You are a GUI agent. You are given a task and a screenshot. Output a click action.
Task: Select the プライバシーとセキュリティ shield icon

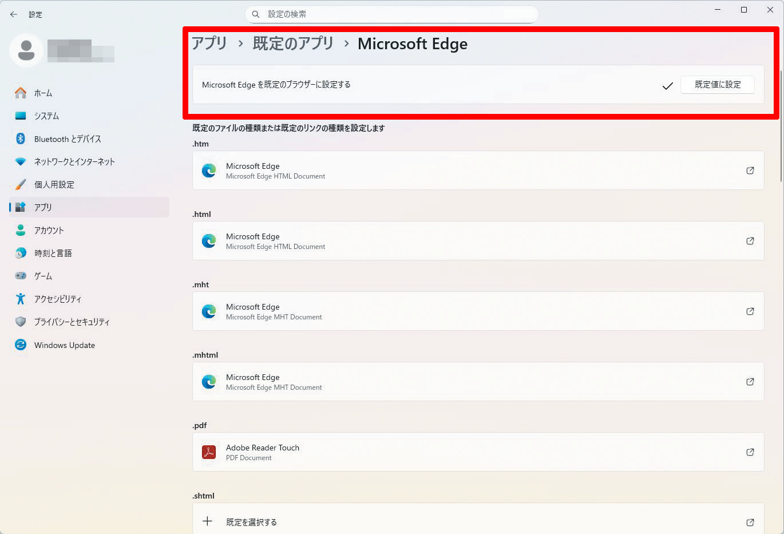21,322
